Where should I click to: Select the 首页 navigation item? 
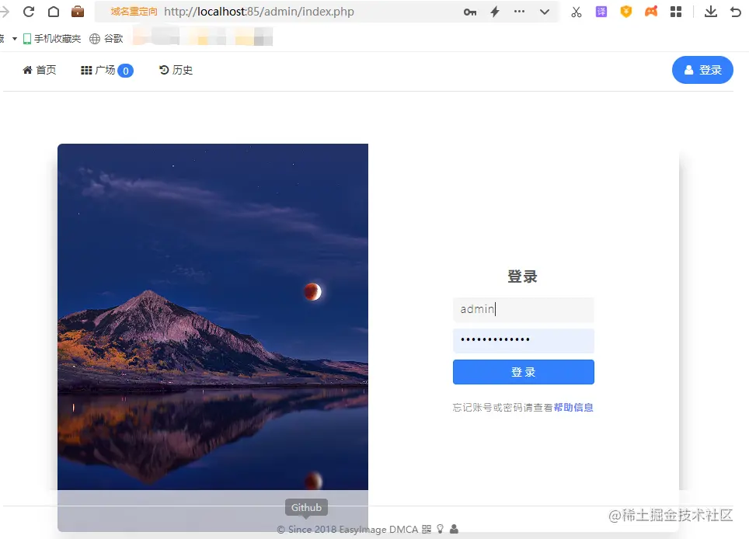39,69
